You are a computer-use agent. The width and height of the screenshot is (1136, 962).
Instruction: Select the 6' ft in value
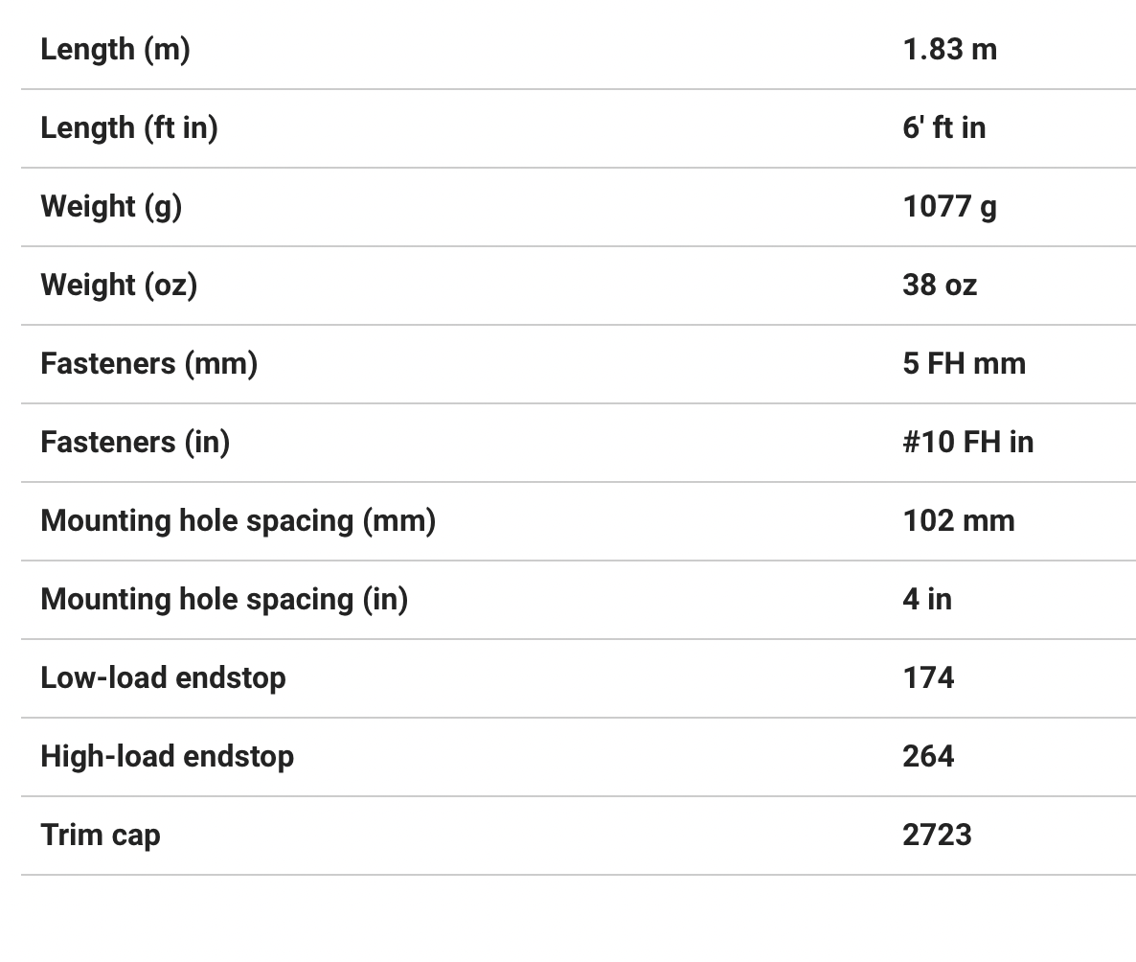click(943, 127)
